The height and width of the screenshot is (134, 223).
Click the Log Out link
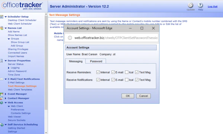pos(213,7)
